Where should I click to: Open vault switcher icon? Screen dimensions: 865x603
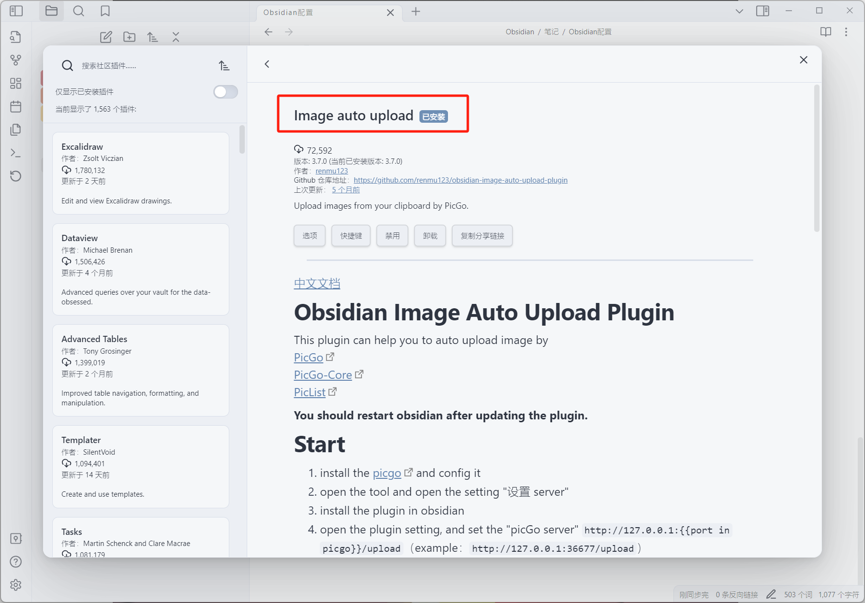16,538
